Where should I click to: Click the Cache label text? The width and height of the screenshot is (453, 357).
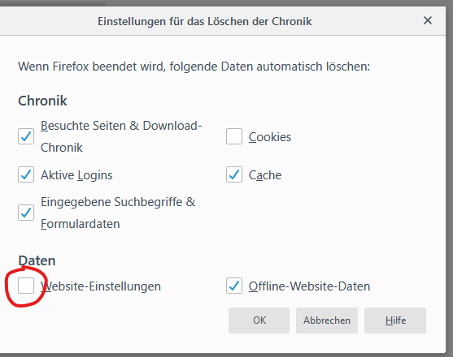click(265, 175)
